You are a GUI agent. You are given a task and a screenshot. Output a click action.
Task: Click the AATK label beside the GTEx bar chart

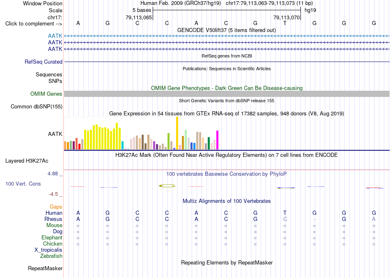pyautogui.click(x=55, y=134)
